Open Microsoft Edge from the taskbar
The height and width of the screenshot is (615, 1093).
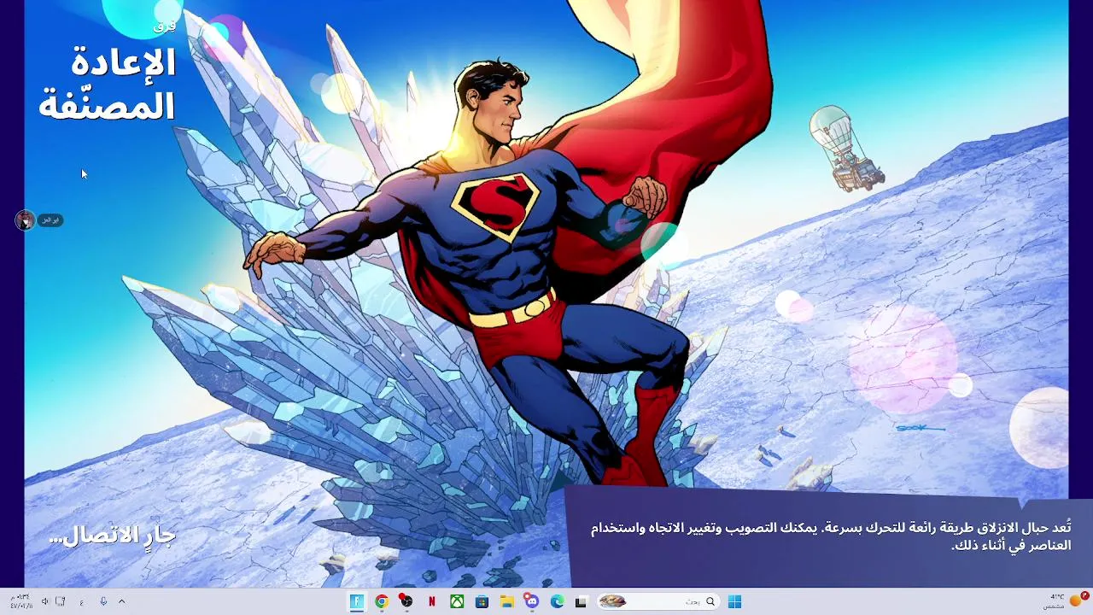[x=557, y=601]
